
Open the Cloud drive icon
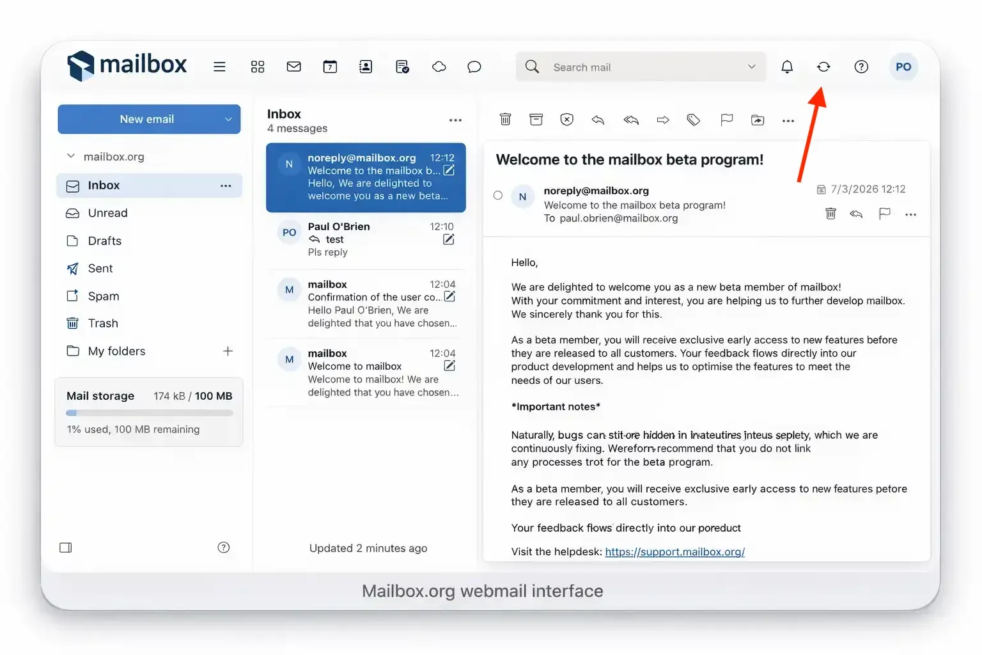click(439, 67)
